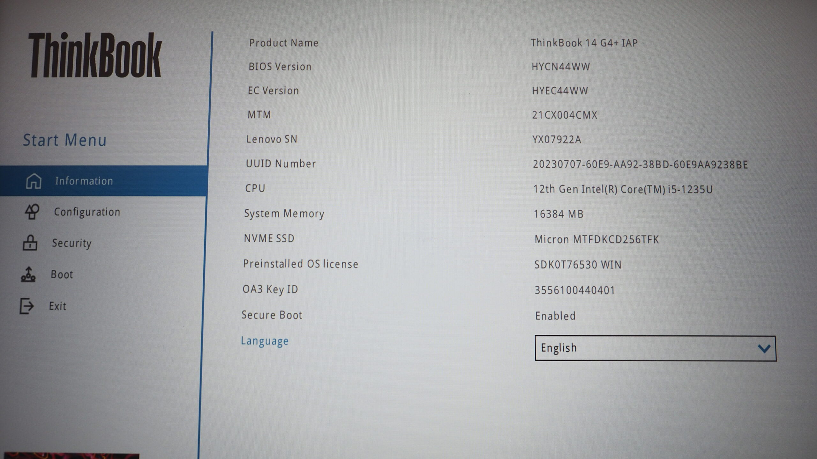This screenshot has height=459, width=817.
Task: Click the UUID Number value
Action: 640,164
